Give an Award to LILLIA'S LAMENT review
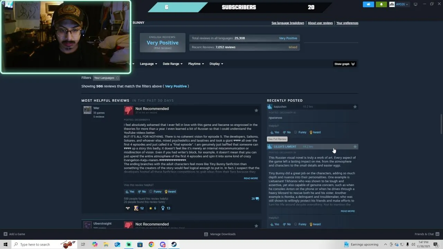This screenshot has width=443, height=249. pos(315,224)
